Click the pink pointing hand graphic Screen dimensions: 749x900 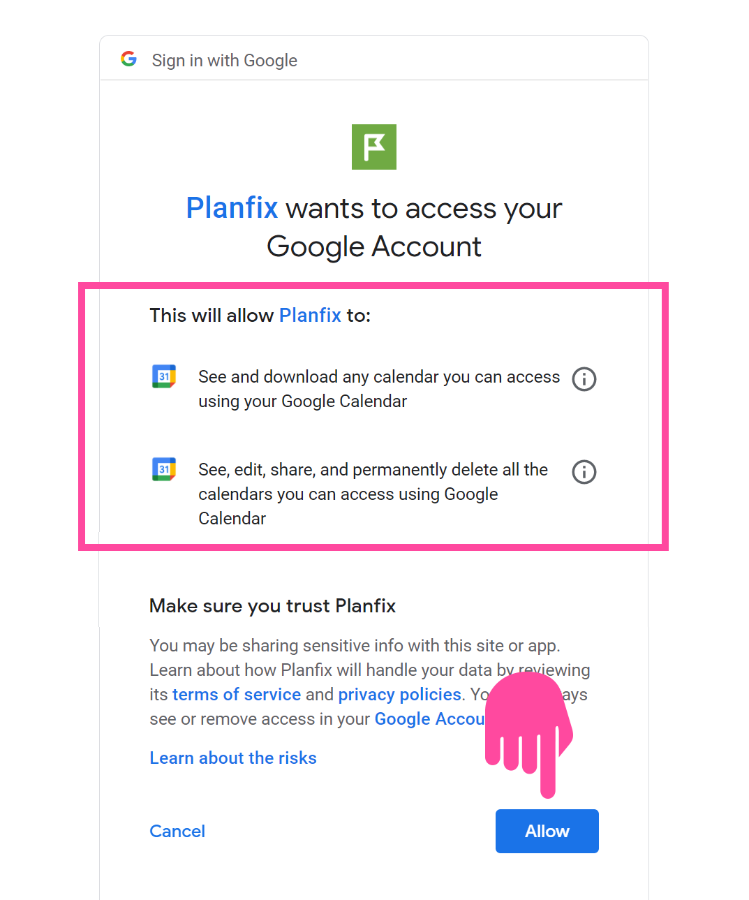pyautogui.click(x=529, y=735)
